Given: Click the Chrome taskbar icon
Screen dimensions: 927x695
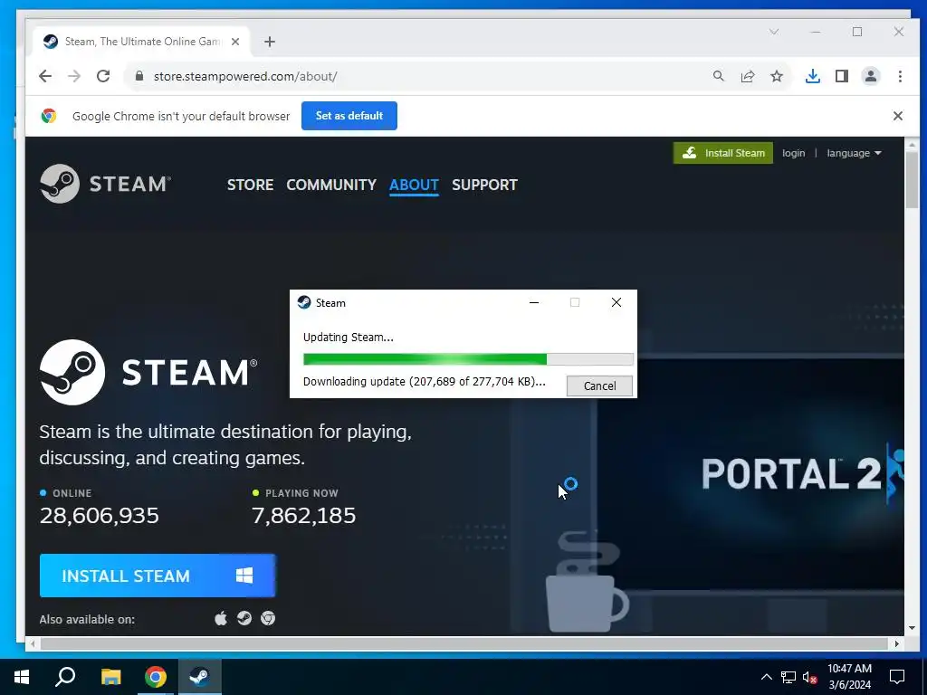Looking at the screenshot, I should [x=156, y=677].
